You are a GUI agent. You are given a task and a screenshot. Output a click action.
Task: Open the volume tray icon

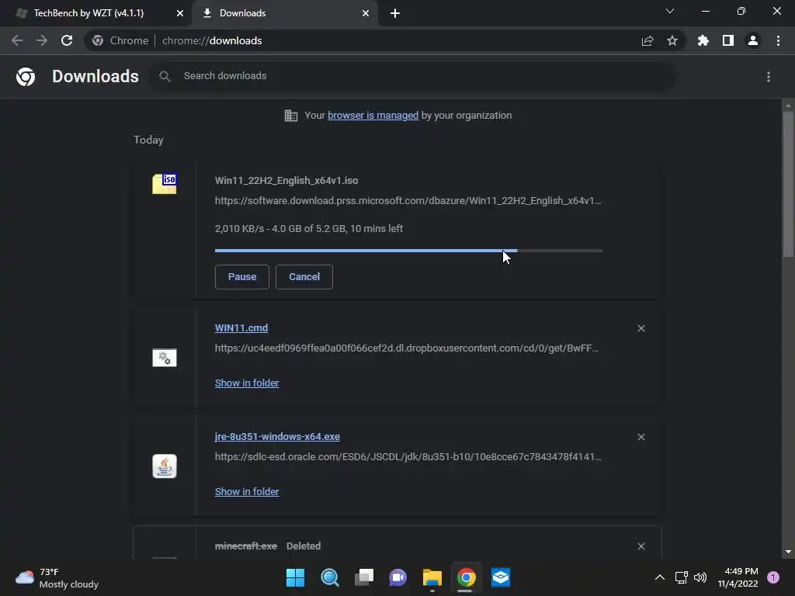pyautogui.click(x=700, y=577)
